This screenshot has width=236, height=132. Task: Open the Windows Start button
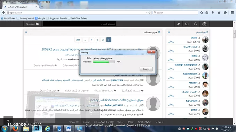[x=5, y=129]
